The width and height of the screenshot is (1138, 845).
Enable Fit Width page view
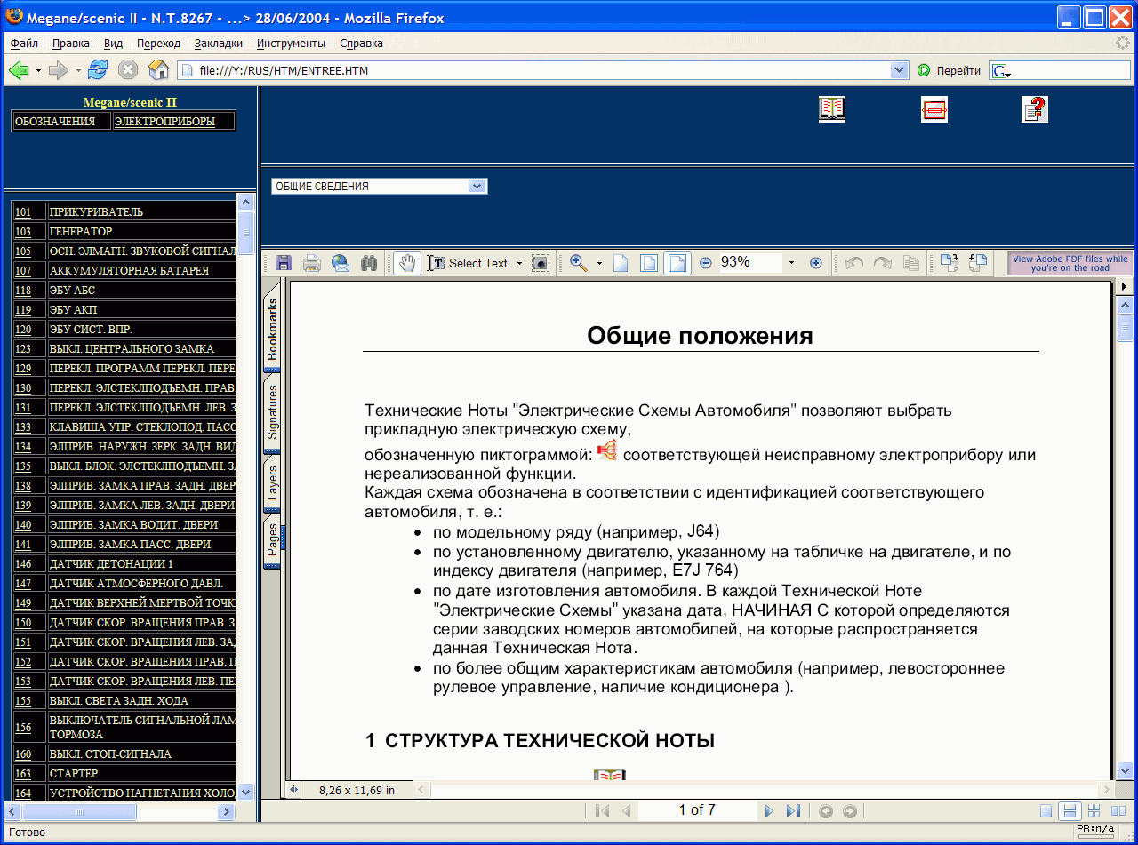click(677, 263)
